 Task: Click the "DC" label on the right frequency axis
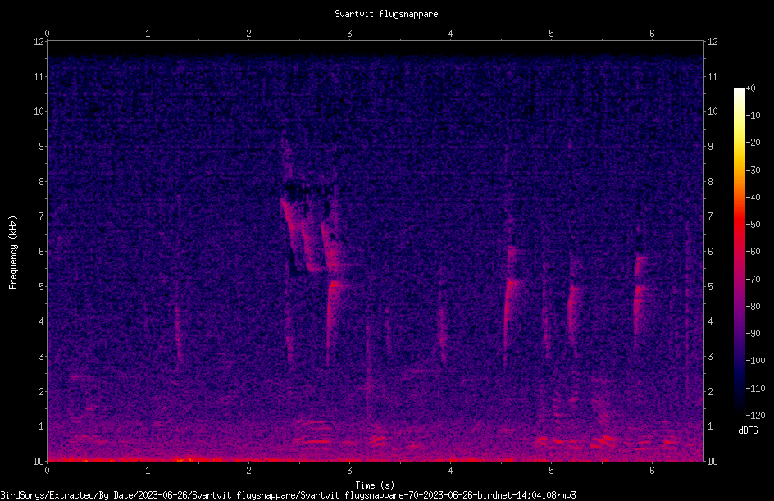(x=713, y=462)
